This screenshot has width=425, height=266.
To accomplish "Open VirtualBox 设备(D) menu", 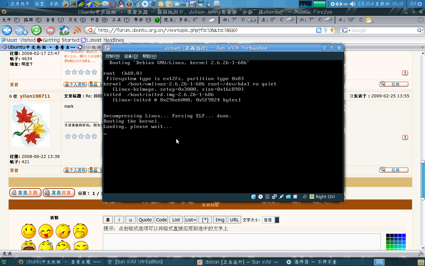I will point(131,56).
